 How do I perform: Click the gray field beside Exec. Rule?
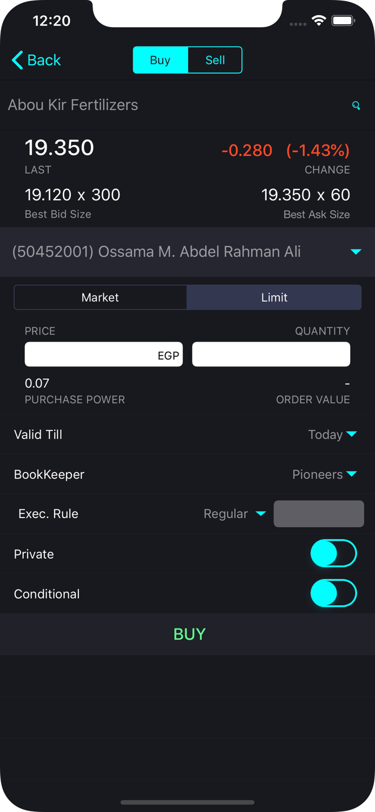coord(319,514)
